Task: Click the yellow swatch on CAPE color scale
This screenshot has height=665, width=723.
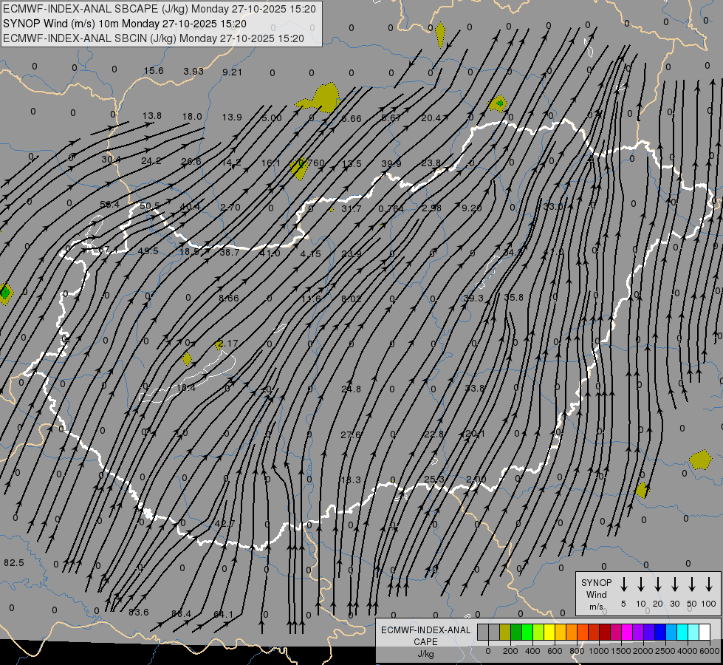Action: tap(549, 632)
